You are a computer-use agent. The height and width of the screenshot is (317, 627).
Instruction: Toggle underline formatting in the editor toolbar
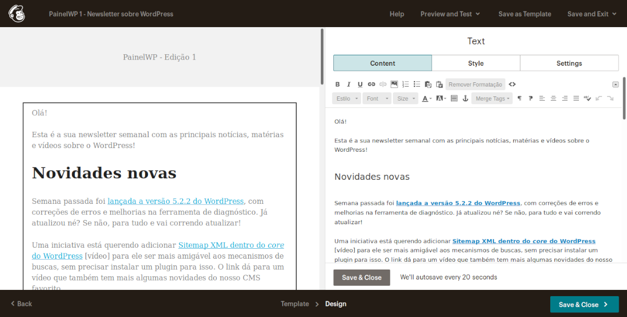coord(360,84)
